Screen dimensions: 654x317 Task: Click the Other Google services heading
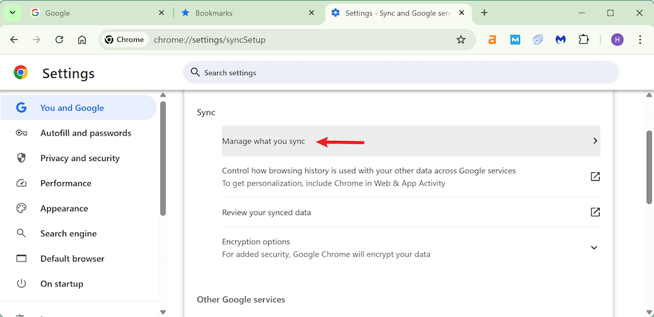tap(241, 299)
